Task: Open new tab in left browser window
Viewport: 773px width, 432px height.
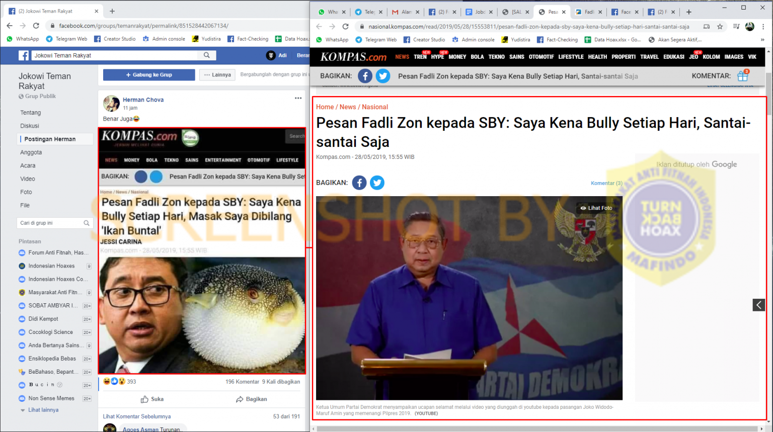Action: click(x=112, y=11)
